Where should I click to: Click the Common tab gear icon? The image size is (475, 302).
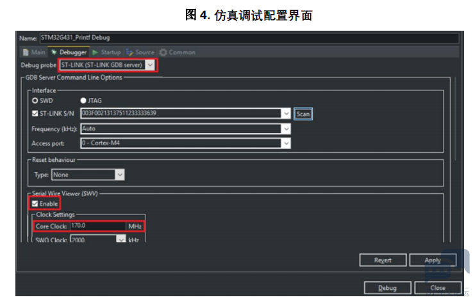pos(163,52)
